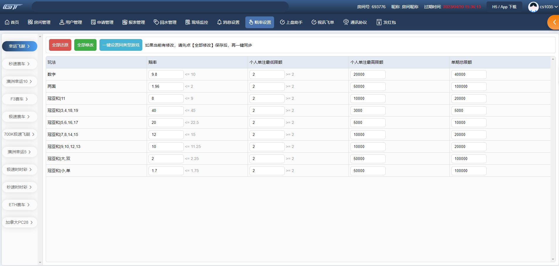Select 赔率设置 odds settings tab
559x266 pixels.
tap(260, 22)
